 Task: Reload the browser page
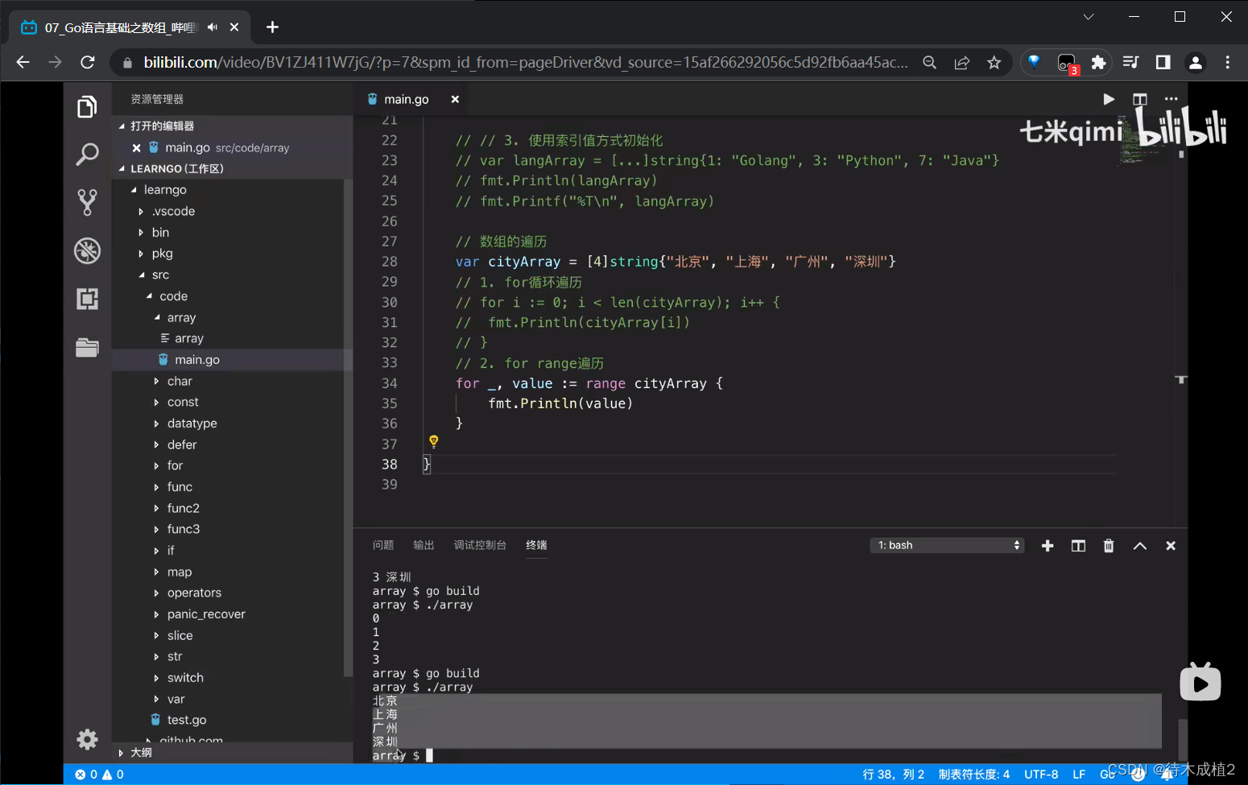(88, 62)
